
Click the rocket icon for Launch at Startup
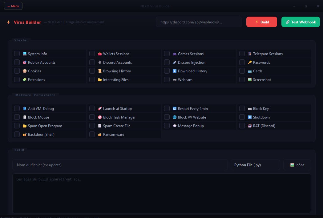[x=100, y=109]
